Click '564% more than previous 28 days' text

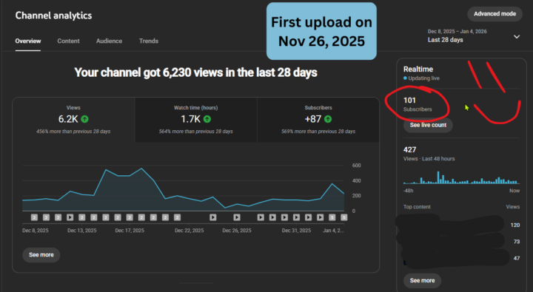coord(195,132)
